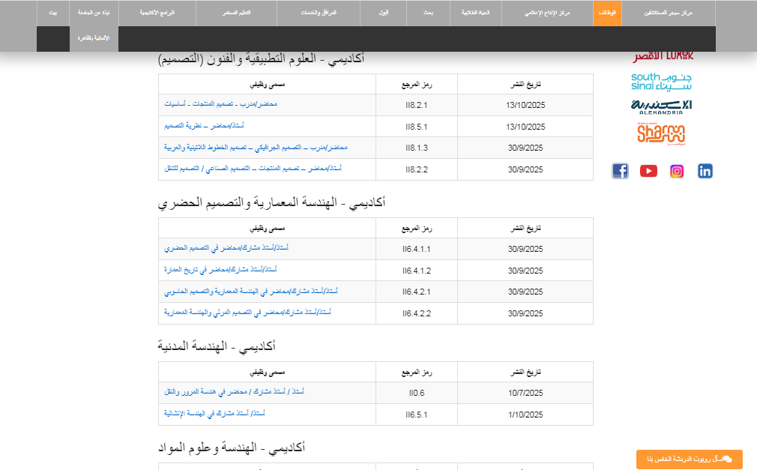Click the Alexandria logo
The image size is (757, 470).
click(661, 106)
